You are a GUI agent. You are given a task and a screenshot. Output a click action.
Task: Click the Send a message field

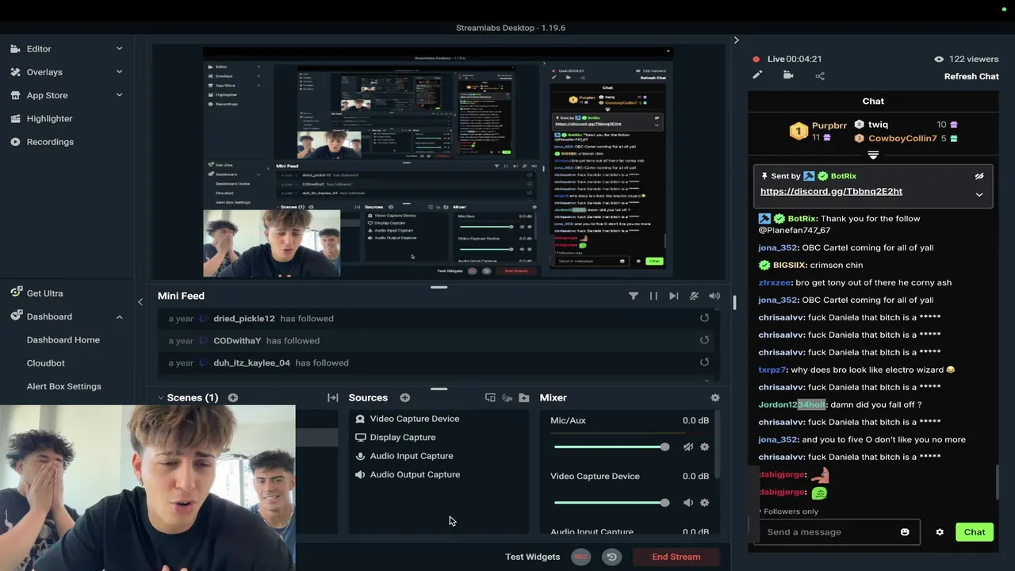pyautogui.click(x=837, y=531)
